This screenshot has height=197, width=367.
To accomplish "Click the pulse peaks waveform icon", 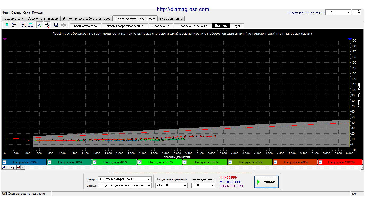I will 31,25.
